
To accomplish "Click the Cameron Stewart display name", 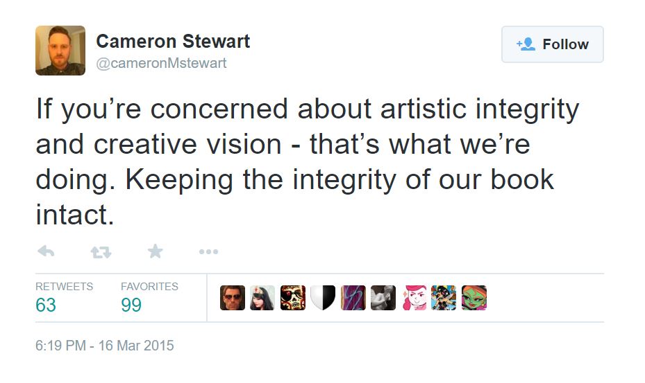I will point(173,41).
